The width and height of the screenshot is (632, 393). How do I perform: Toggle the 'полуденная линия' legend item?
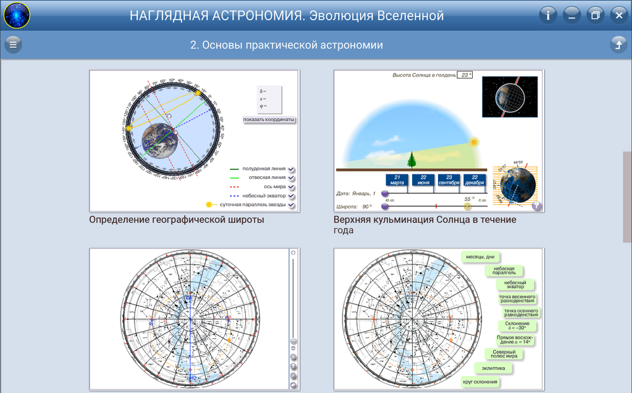(x=291, y=169)
